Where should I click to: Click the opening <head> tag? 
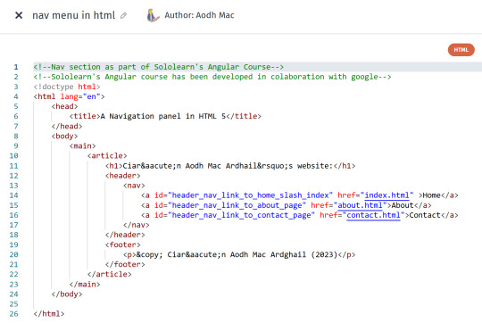pyautogui.click(x=64, y=106)
